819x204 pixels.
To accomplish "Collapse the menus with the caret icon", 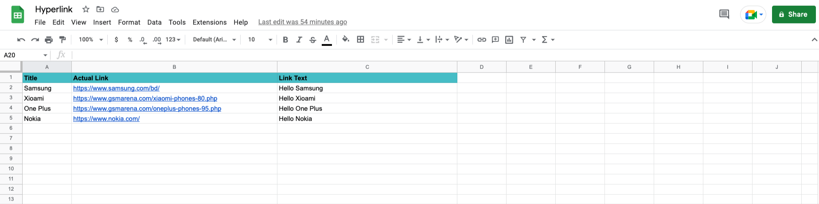I will [x=814, y=40].
